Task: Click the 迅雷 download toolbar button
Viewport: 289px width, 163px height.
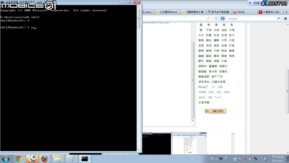Action: tap(255, 3)
